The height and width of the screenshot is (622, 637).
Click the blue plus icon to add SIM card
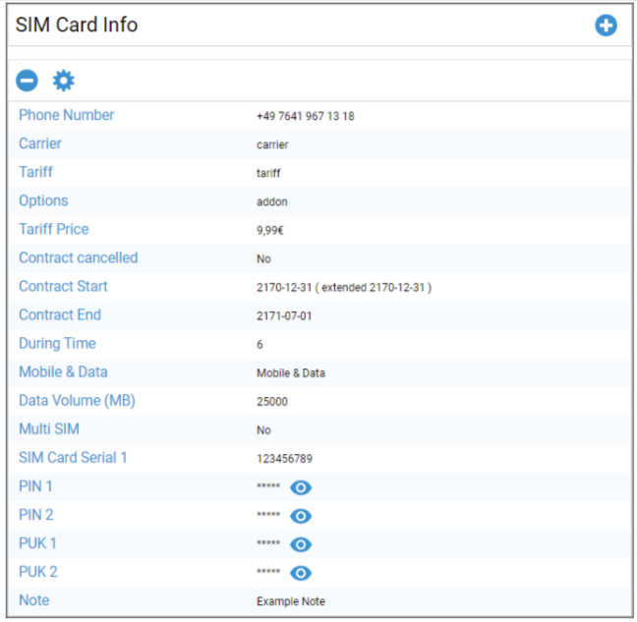[606, 26]
